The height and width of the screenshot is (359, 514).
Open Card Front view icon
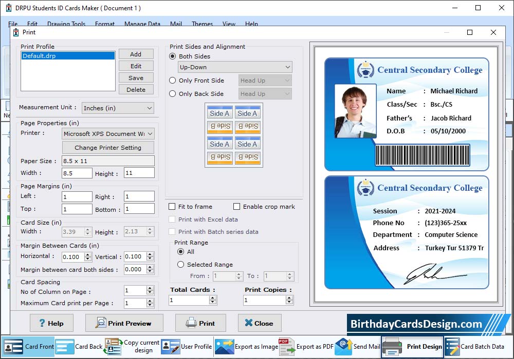tap(13, 347)
